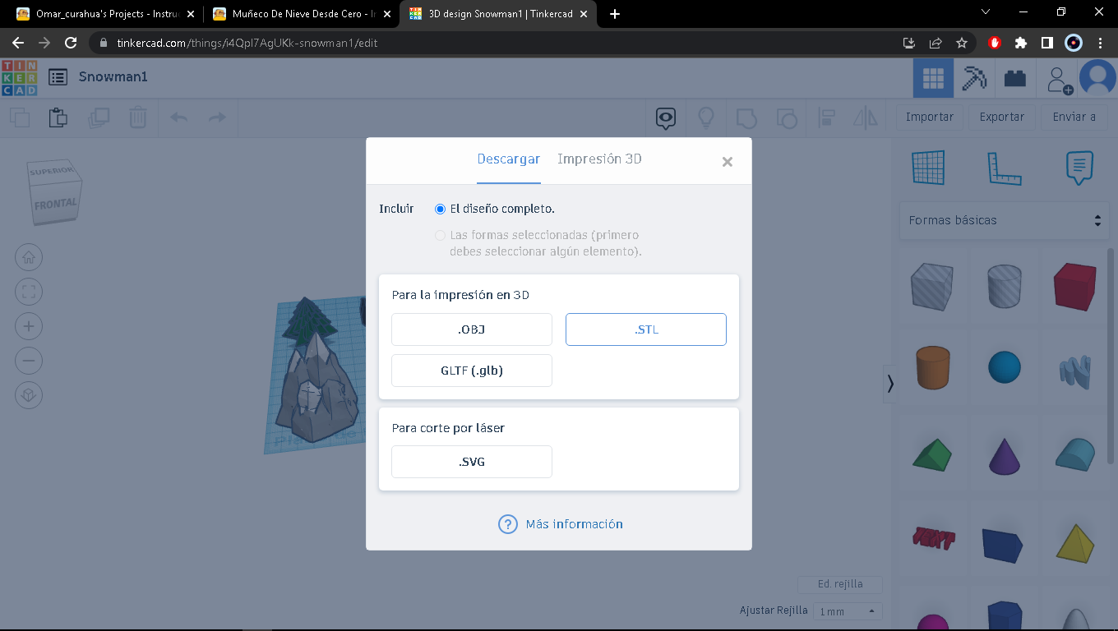Click the notes tool icon

pos(1079,168)
